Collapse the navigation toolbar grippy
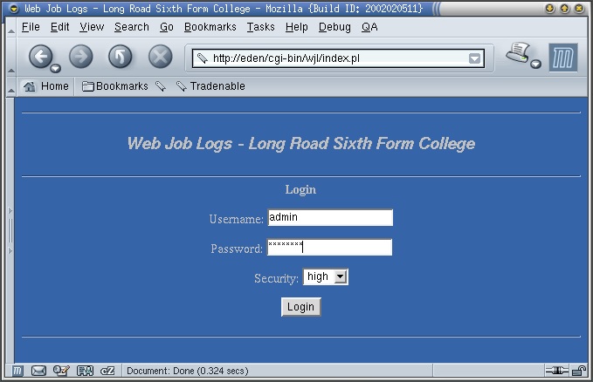Screen dimensions: 593x382 11,57
